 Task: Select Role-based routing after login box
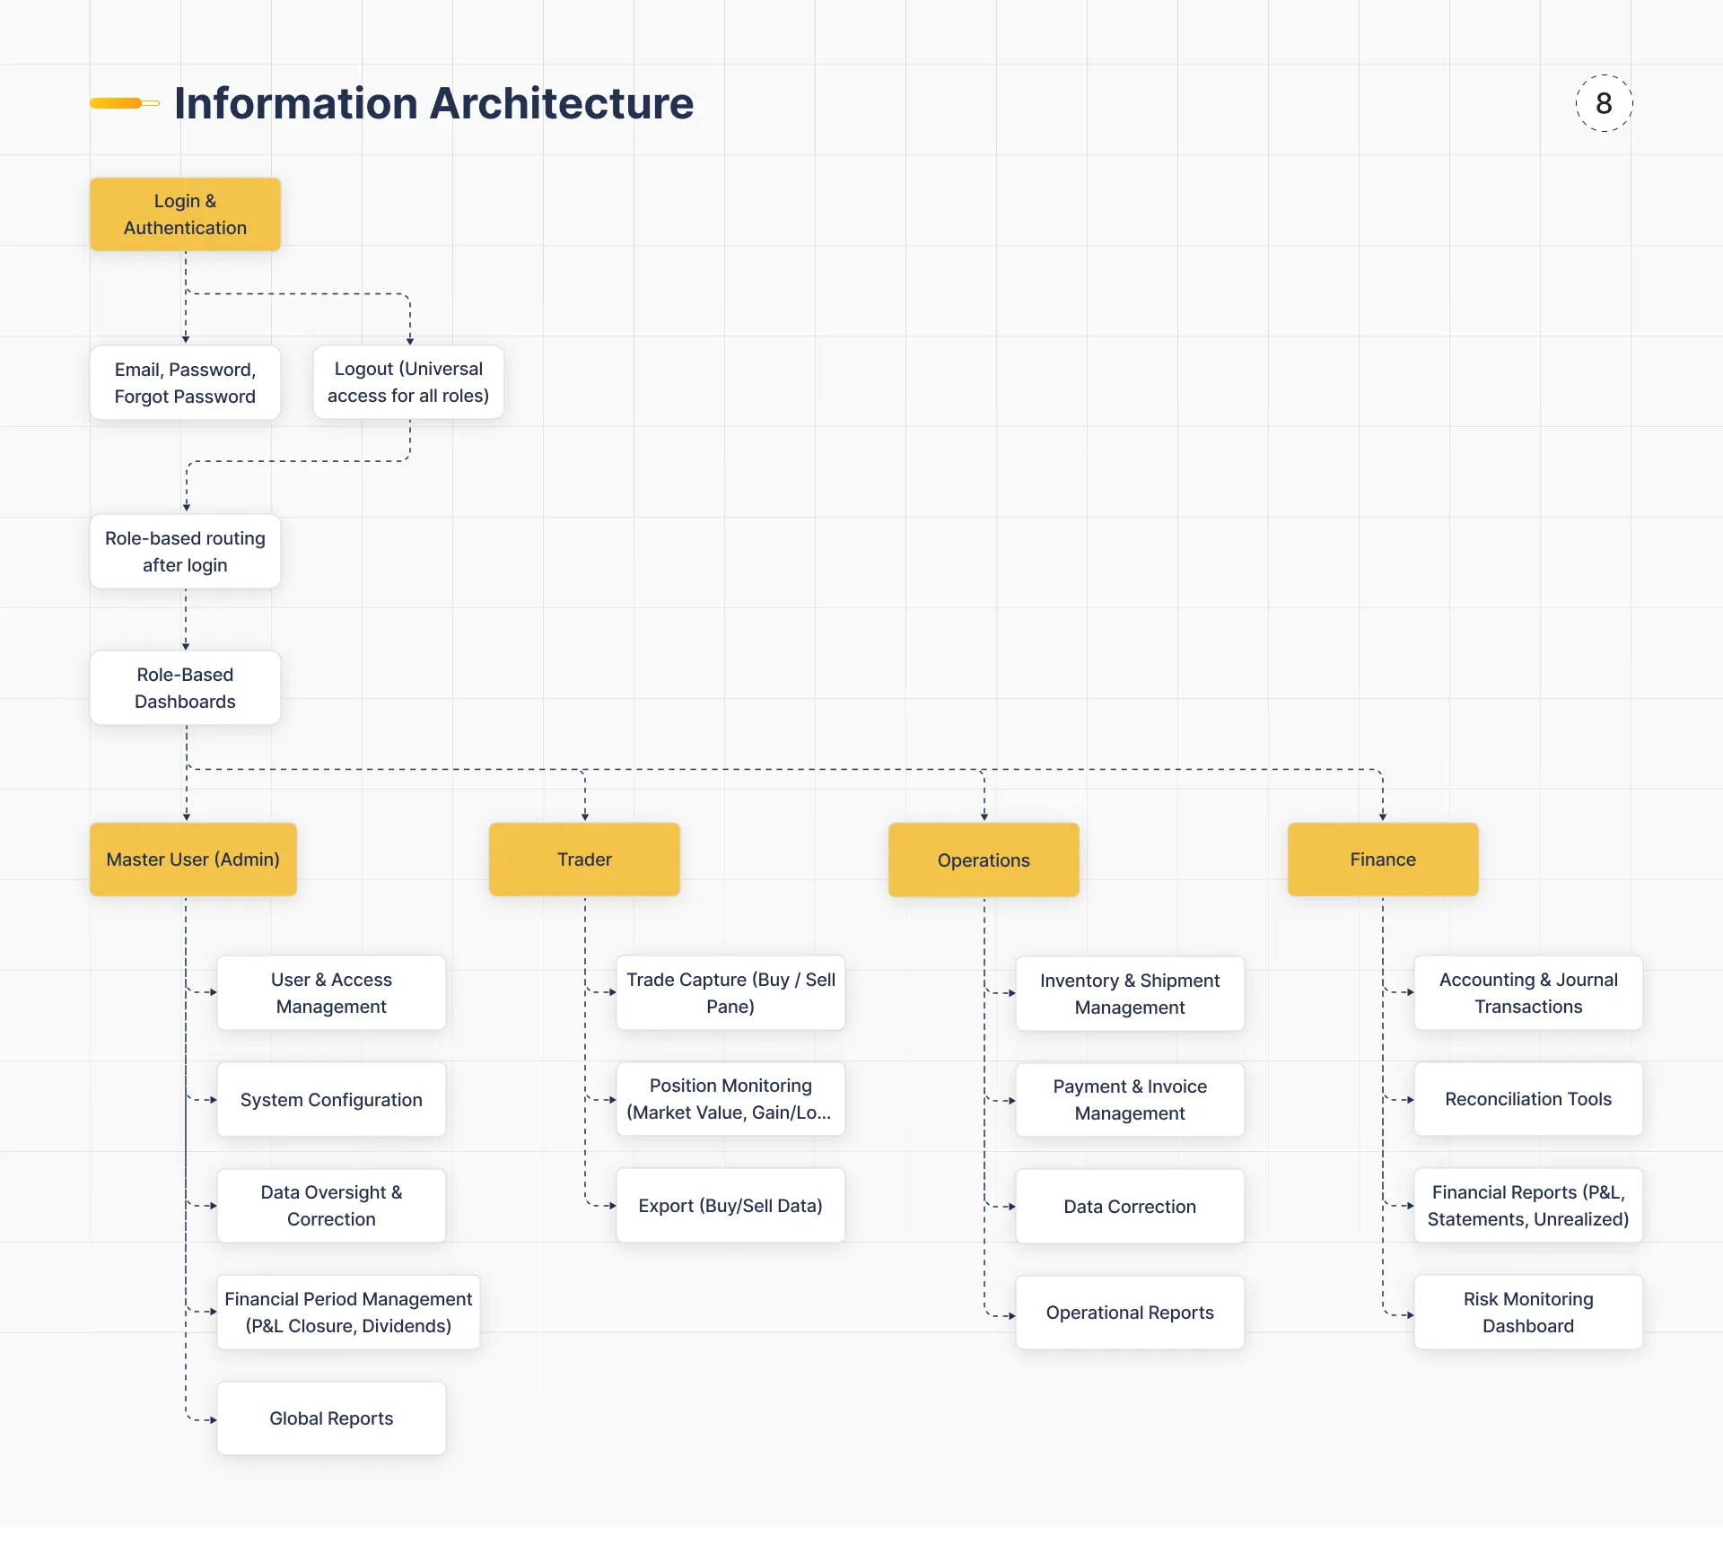tap(185, 552)
